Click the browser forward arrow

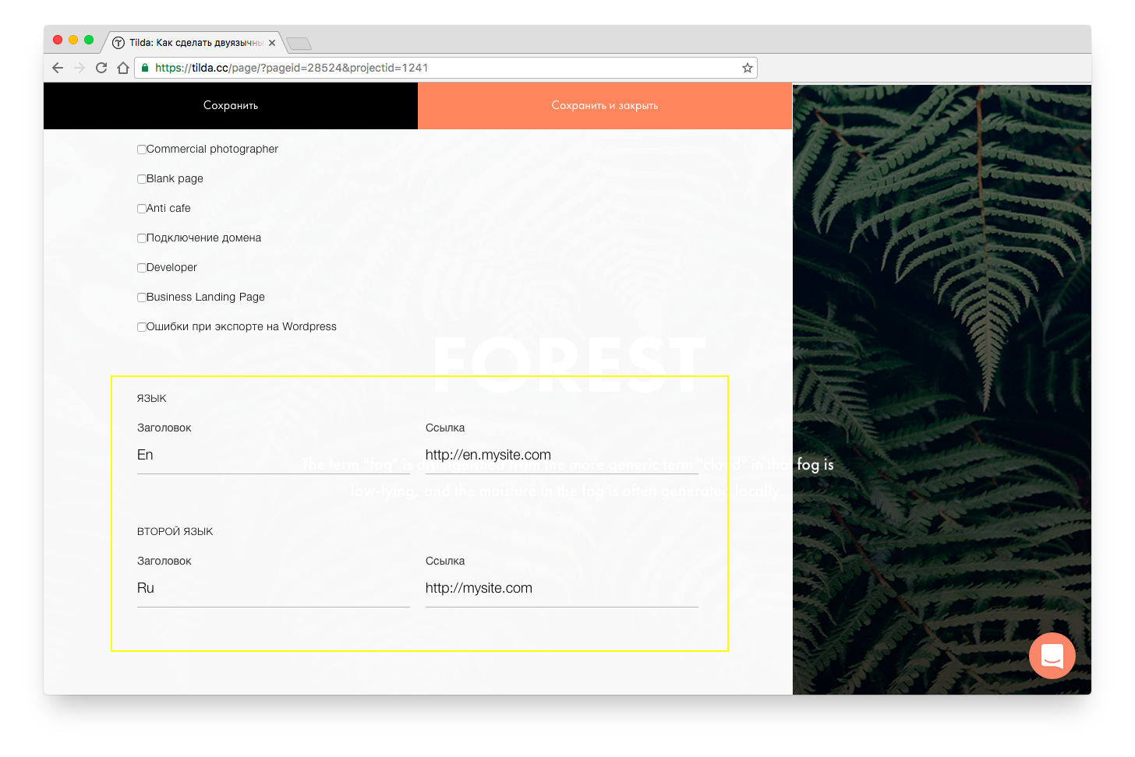(80, 68)
